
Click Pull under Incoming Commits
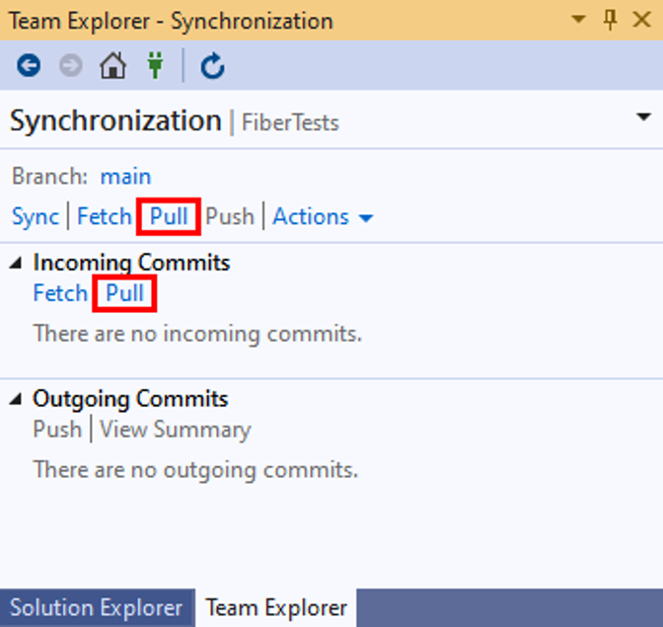pyautogui.click(x=125, y=293)
